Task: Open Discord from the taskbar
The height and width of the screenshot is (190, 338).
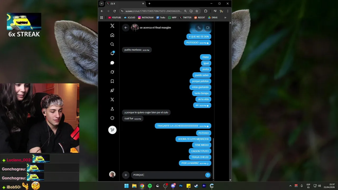Action: coord(173,186)
